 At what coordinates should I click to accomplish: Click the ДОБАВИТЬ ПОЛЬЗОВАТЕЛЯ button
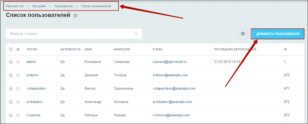278,34
